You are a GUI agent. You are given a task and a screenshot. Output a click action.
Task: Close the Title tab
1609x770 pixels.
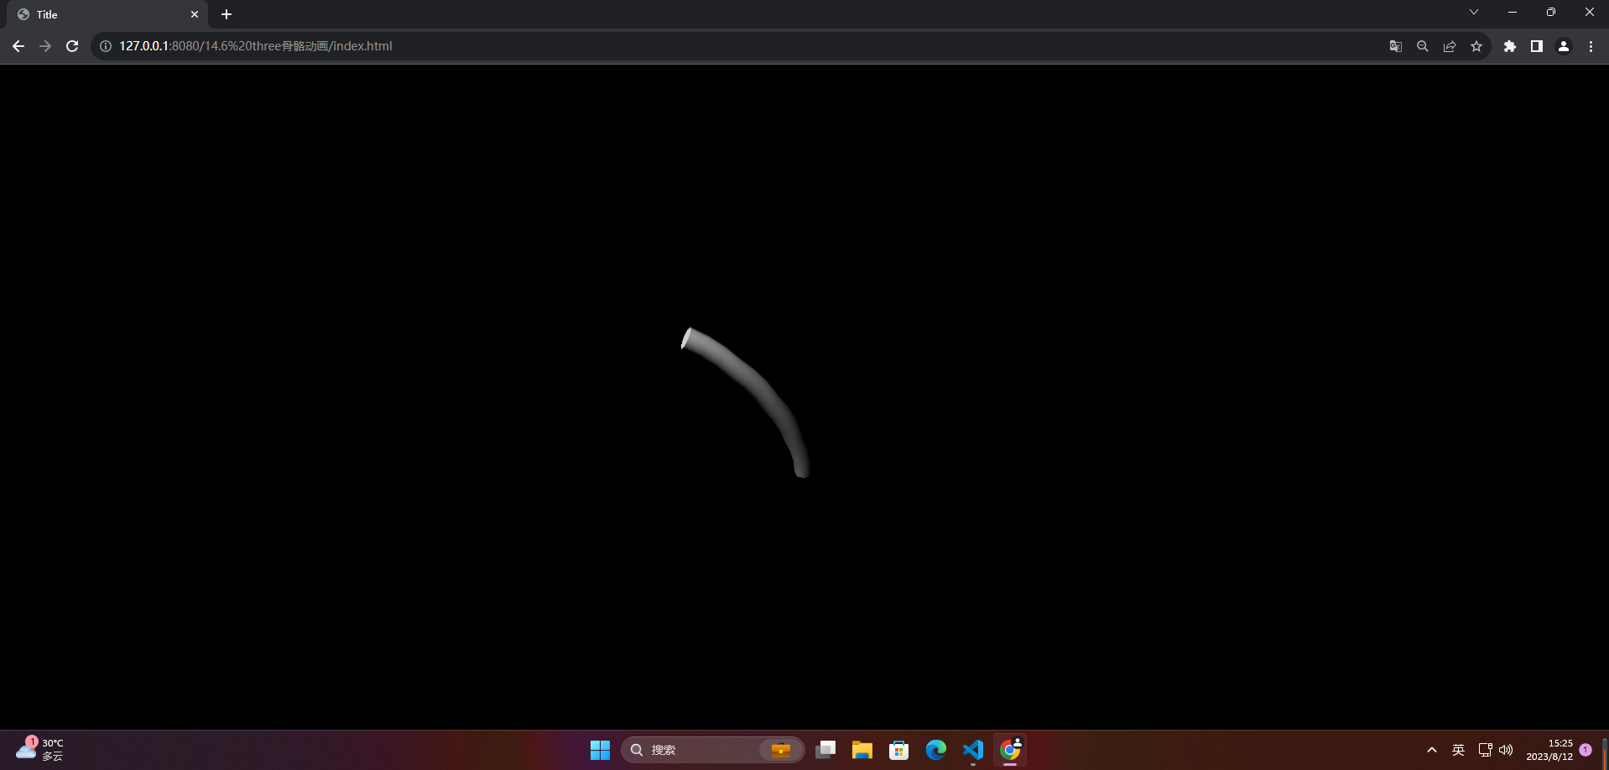pyautogui.click(x=195, y=14)
